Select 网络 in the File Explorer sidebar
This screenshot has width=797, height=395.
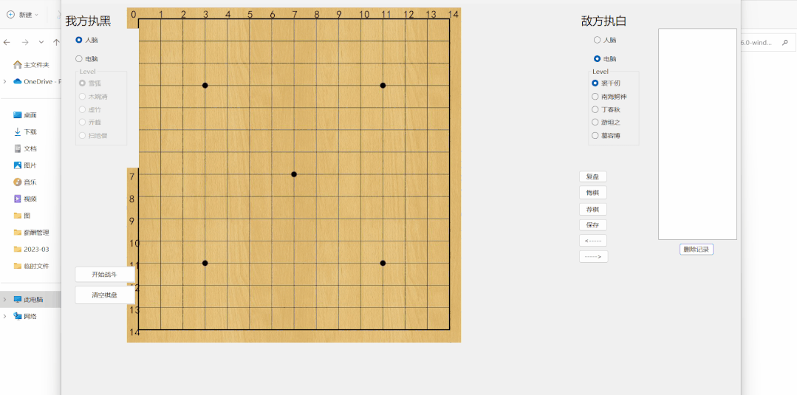click(x=25, y=316)
